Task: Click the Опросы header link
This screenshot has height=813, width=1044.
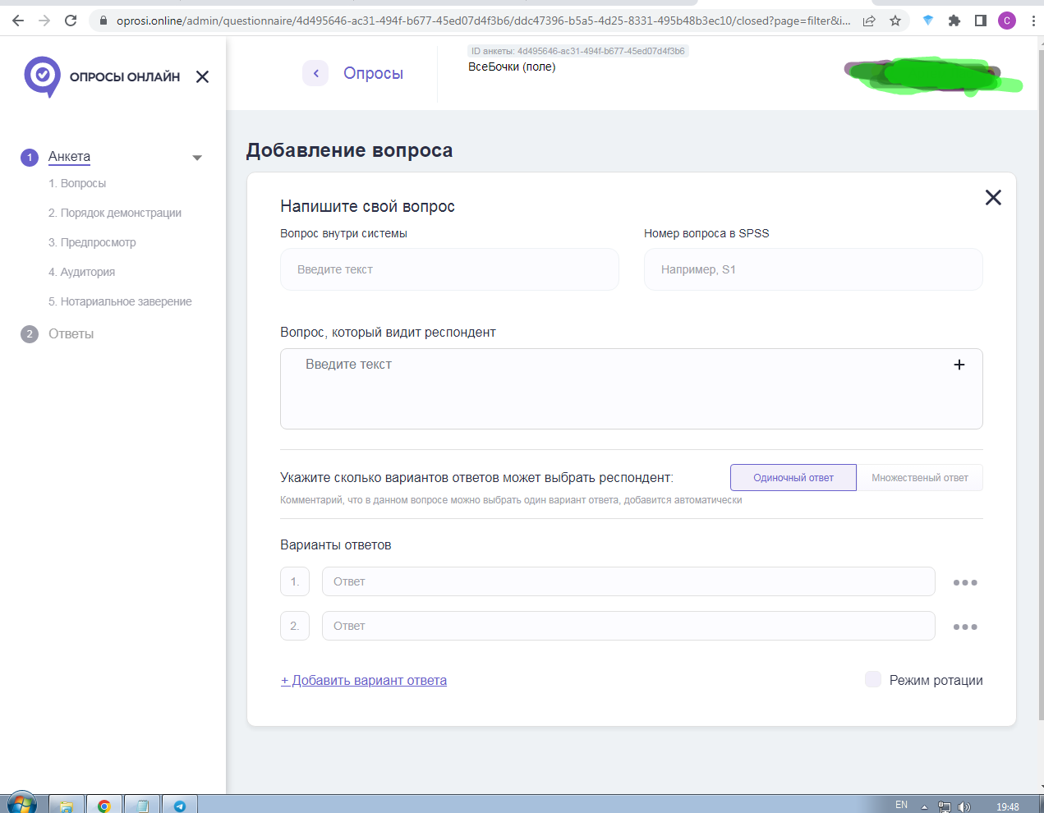Action: coord(373,73)
